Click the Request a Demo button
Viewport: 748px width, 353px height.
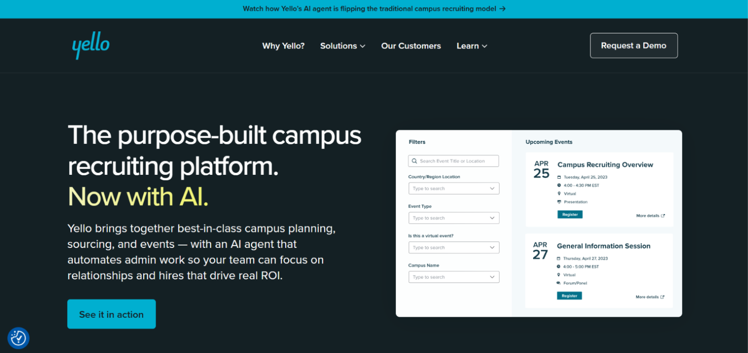[x=634, y=45]
